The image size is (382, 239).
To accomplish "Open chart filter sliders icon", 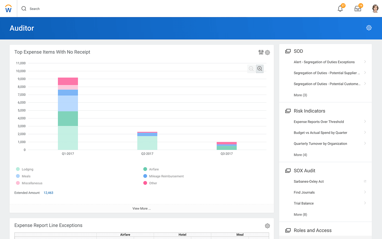I will (261, 52).
